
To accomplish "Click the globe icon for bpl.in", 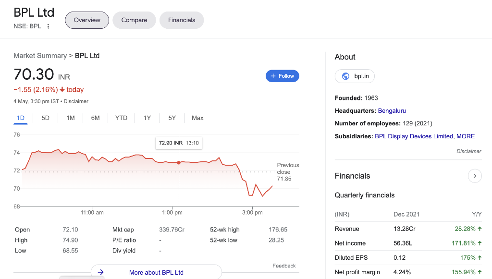I will tap(345, 76).
